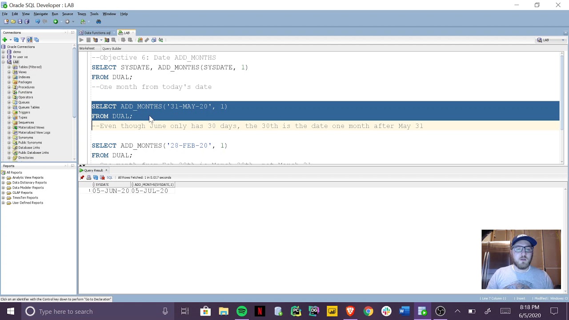Select the Query Result tab
The height and width of the screenshot is (320, 569).
[x=93, y=170]
